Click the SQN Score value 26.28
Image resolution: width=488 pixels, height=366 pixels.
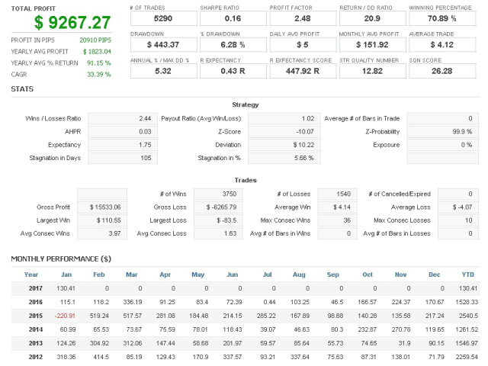point(442,71)
